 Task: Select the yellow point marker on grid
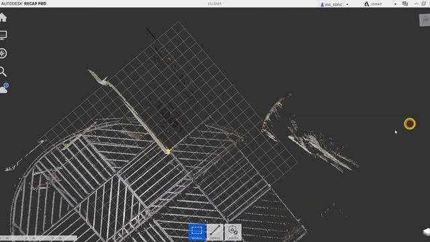168,151
